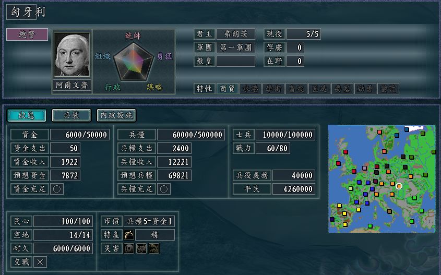Image resolution: width=441 pixels, height=275 pixels.
Task: Click the funds value 6000/50000
Action: click(80, 135)
